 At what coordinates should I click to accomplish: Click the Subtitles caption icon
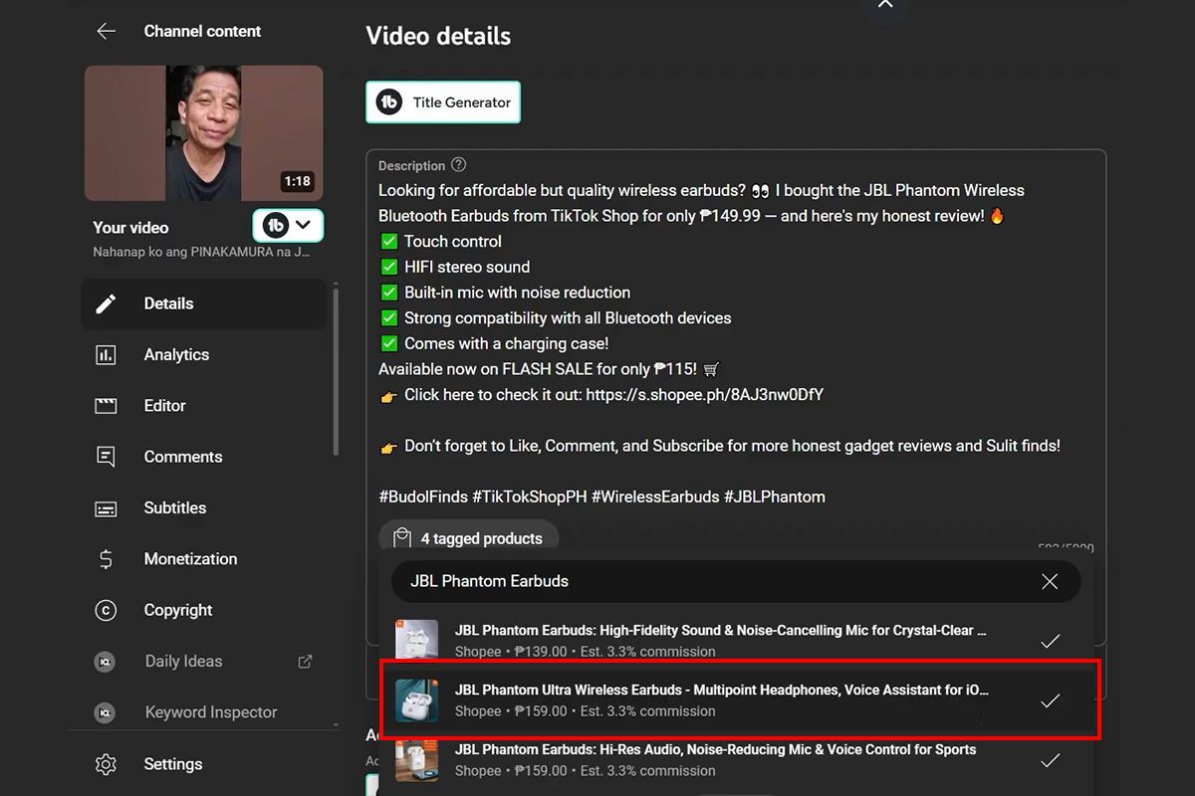click(x=106, y=508)
